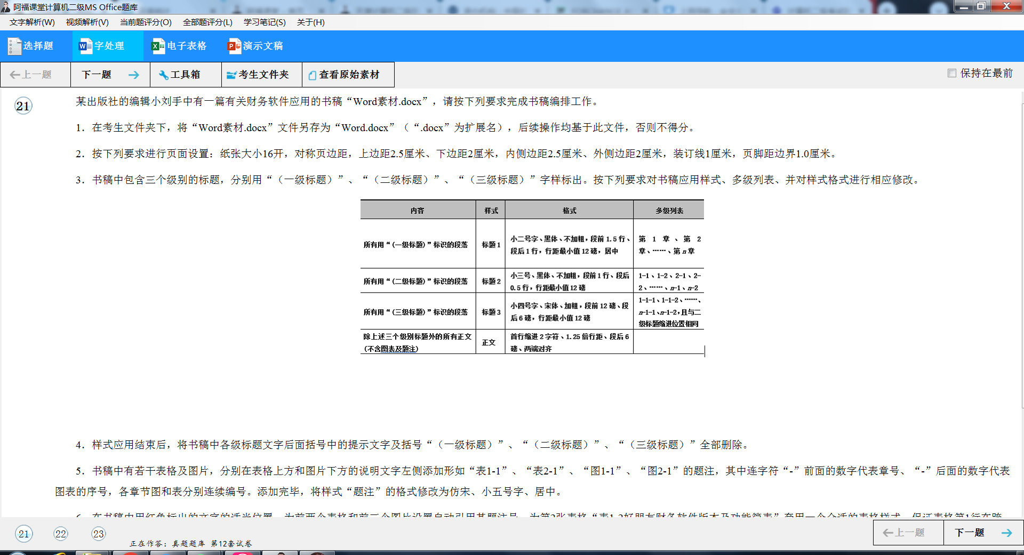Open 考生文件夹 folder
1024x555 pixels.
(x=258, y=75)
